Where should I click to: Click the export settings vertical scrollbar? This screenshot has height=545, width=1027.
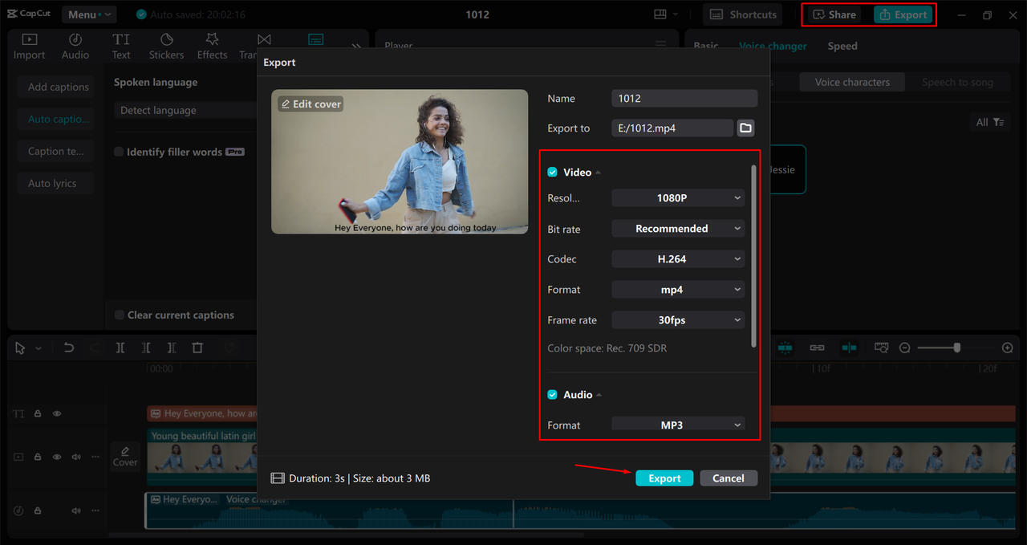753,256
